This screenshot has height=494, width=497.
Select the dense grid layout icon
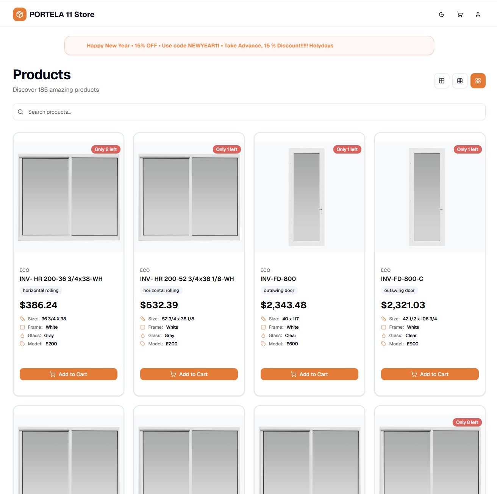coord(459,80)
